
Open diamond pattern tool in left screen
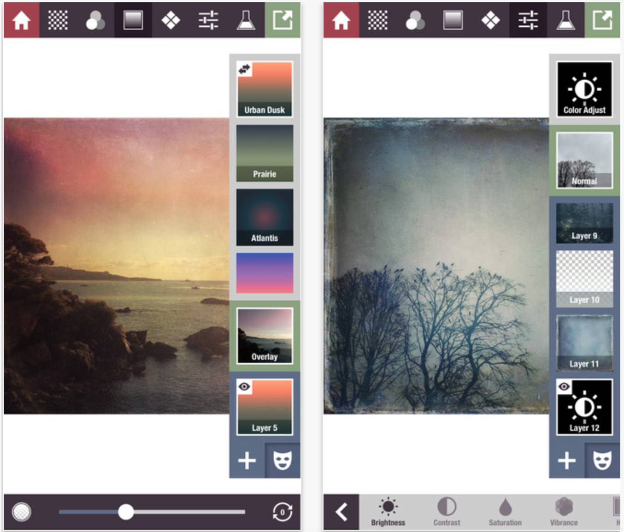point(171,20)
